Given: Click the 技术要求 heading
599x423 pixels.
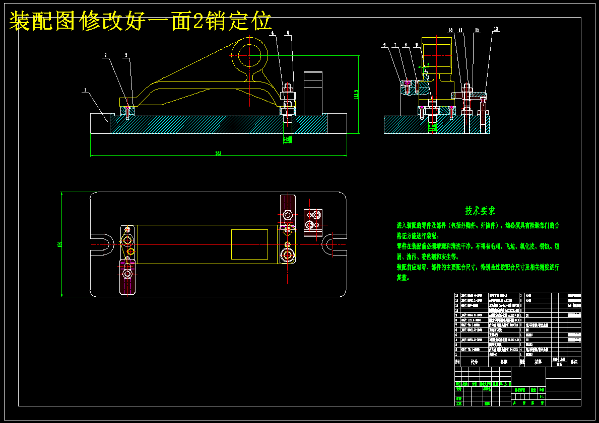Looking at the screenshot, I should [480, 211].
